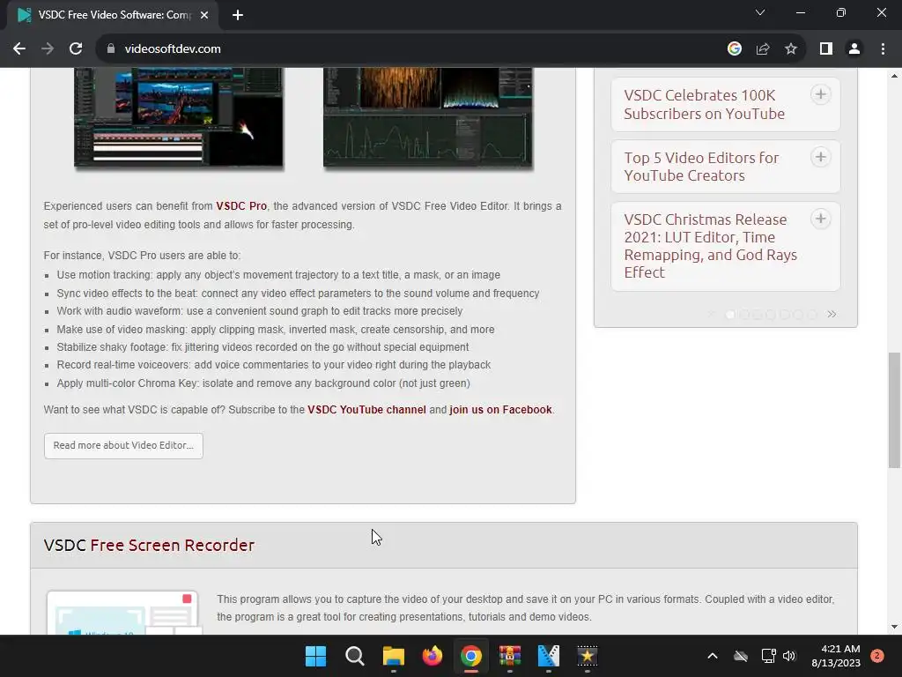Launch Firefox from the taskbar
Viewport: 902px width, 677px height.
432,656
